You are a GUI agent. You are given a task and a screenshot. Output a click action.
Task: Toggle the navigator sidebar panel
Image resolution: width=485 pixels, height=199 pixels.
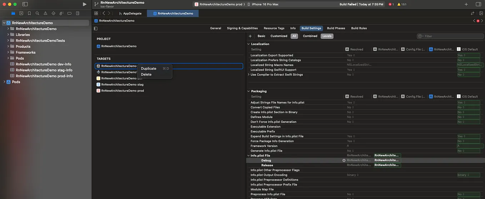pyautogui.click(x=25, y=4)
